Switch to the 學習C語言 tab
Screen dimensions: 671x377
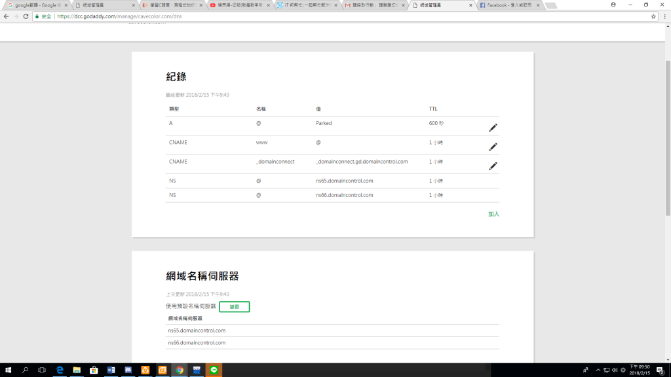tap(172, 5)
